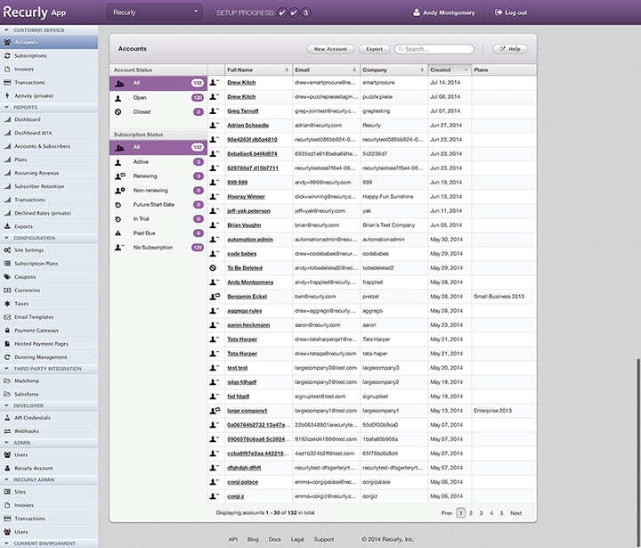Viewport: 641px width, 548px height.
Task: Click the Mailchimp integration icon
Action: (7, 380)
